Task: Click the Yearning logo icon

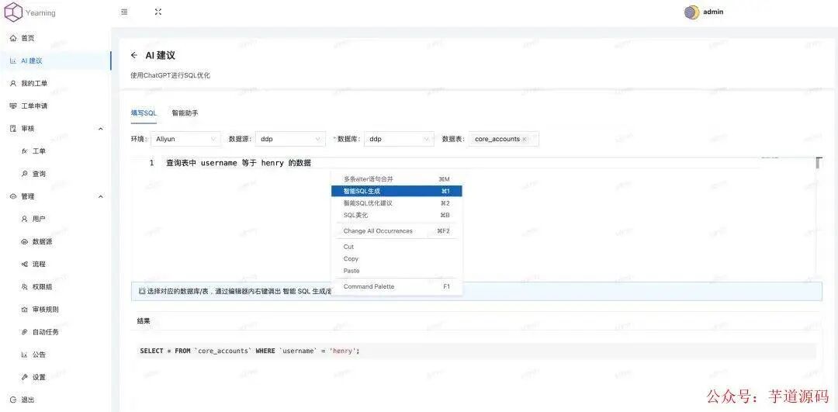Action: point(13,12)
